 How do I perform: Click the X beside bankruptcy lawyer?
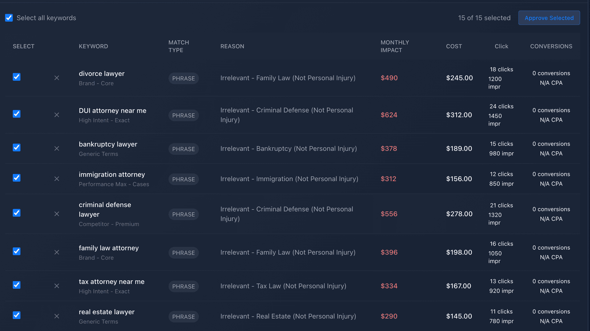click(57, 148)
